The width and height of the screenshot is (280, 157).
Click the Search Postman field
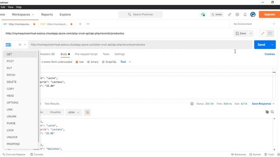tap(140, 14)
